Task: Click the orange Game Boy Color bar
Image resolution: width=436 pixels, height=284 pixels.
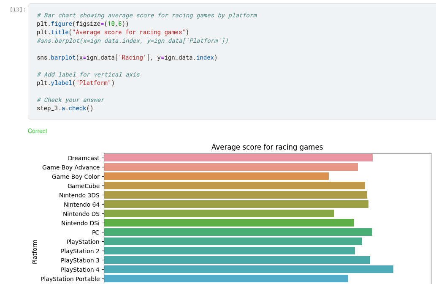Action: (216, 176)
